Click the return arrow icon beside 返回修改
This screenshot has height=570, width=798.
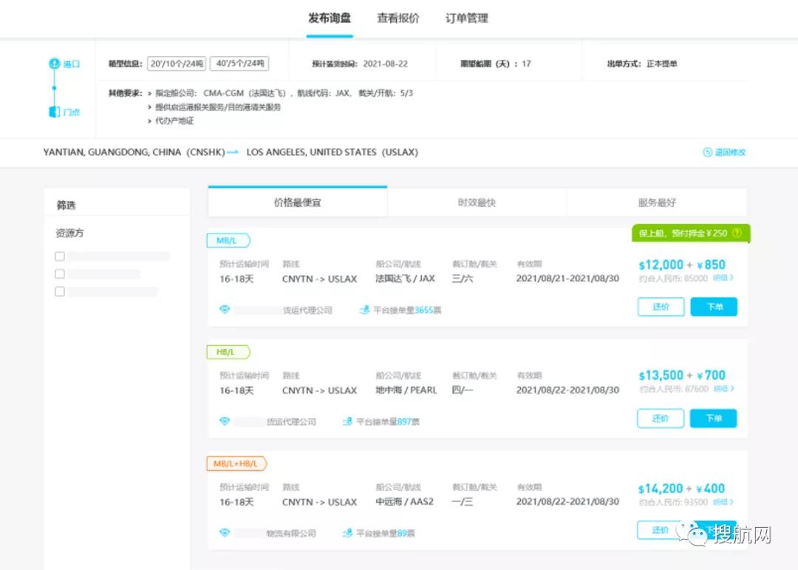[707, 152]
